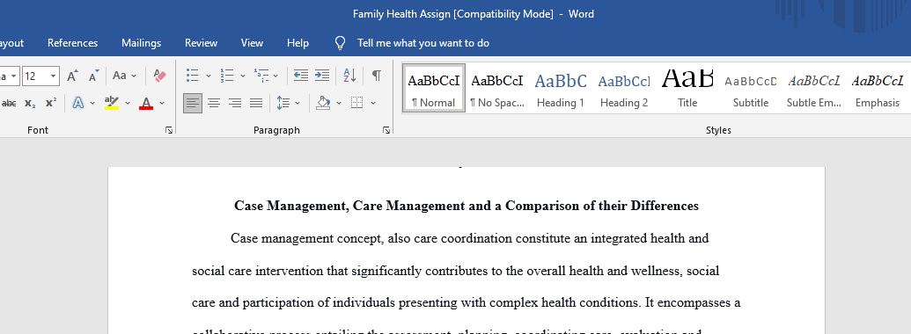The height and width of the screenshot is (334, 911).
Task: Apply the Title style from gallery
Action: [x=687, y=88]
